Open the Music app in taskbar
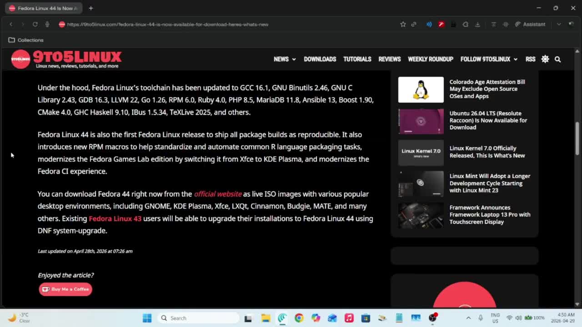582x327 pixels. tap(349, 318)
